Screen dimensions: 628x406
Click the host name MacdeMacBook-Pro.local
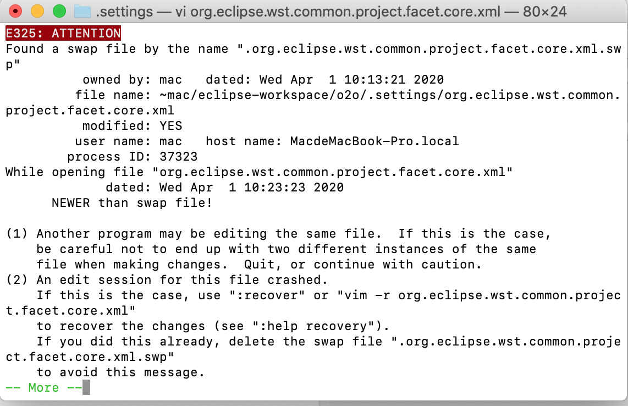coord(374,141)
